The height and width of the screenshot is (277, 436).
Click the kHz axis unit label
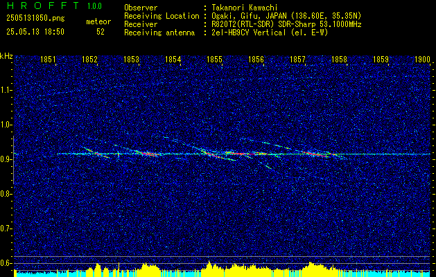click(6, 56)
